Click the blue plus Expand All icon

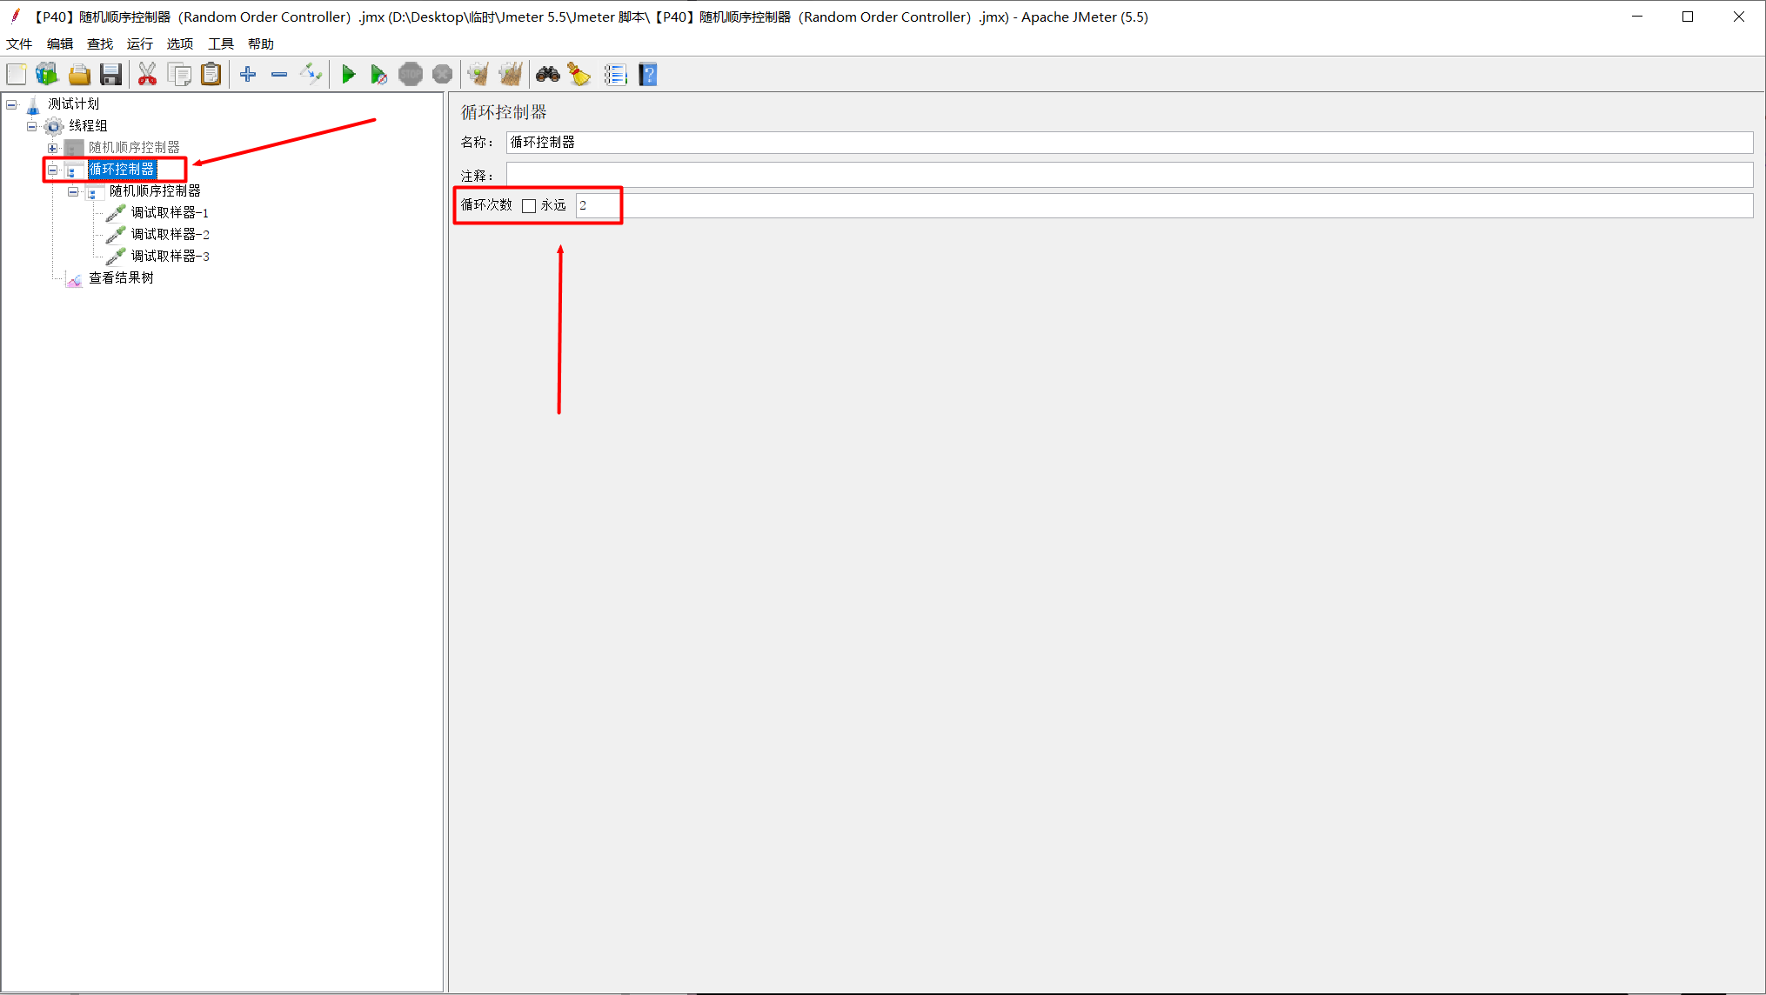[x=248, y=75]
